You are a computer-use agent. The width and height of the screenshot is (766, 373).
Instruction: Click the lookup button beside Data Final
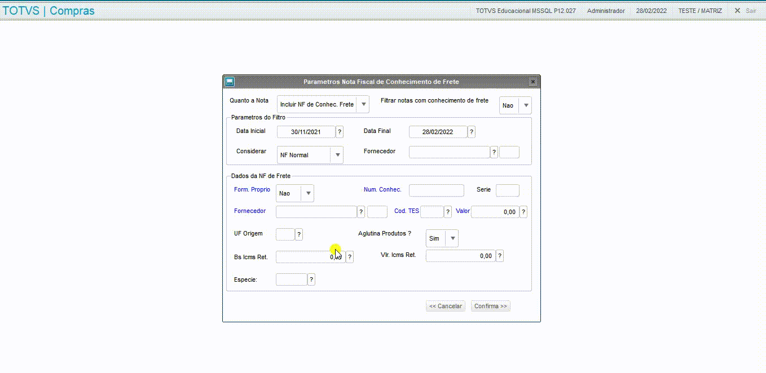pyautogui.click(x=472, y=132)
